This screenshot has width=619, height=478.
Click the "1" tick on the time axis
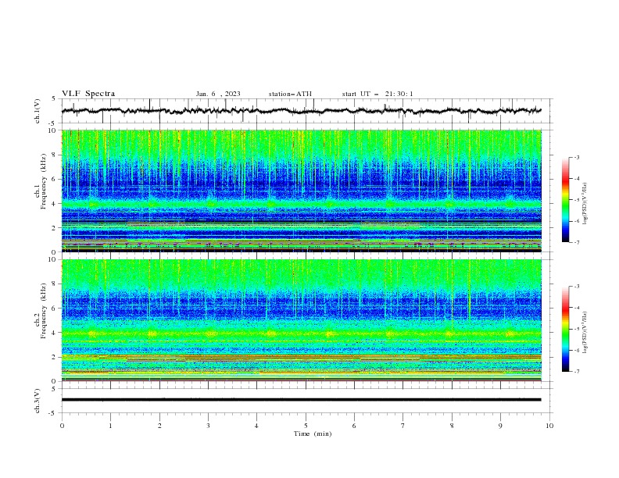pos(110,426)
